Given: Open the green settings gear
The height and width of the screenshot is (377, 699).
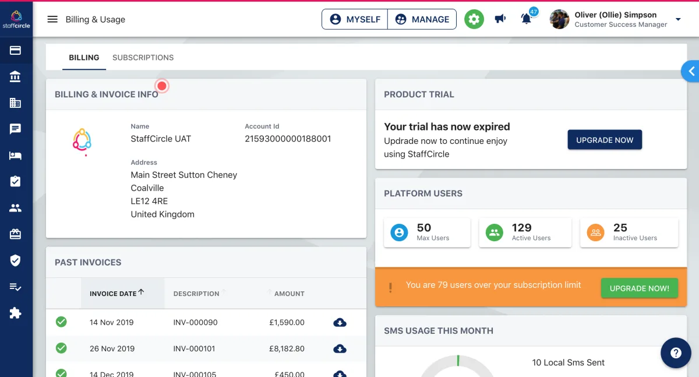Looking at the screenshot, I should [x=474, y=19].
